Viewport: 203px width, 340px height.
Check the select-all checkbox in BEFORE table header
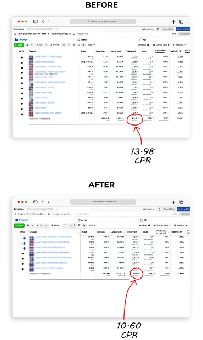[15, 52]
